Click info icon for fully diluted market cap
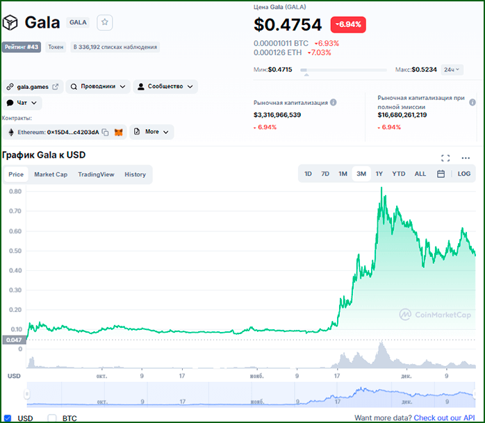The image size is (485, 423). 472,102
